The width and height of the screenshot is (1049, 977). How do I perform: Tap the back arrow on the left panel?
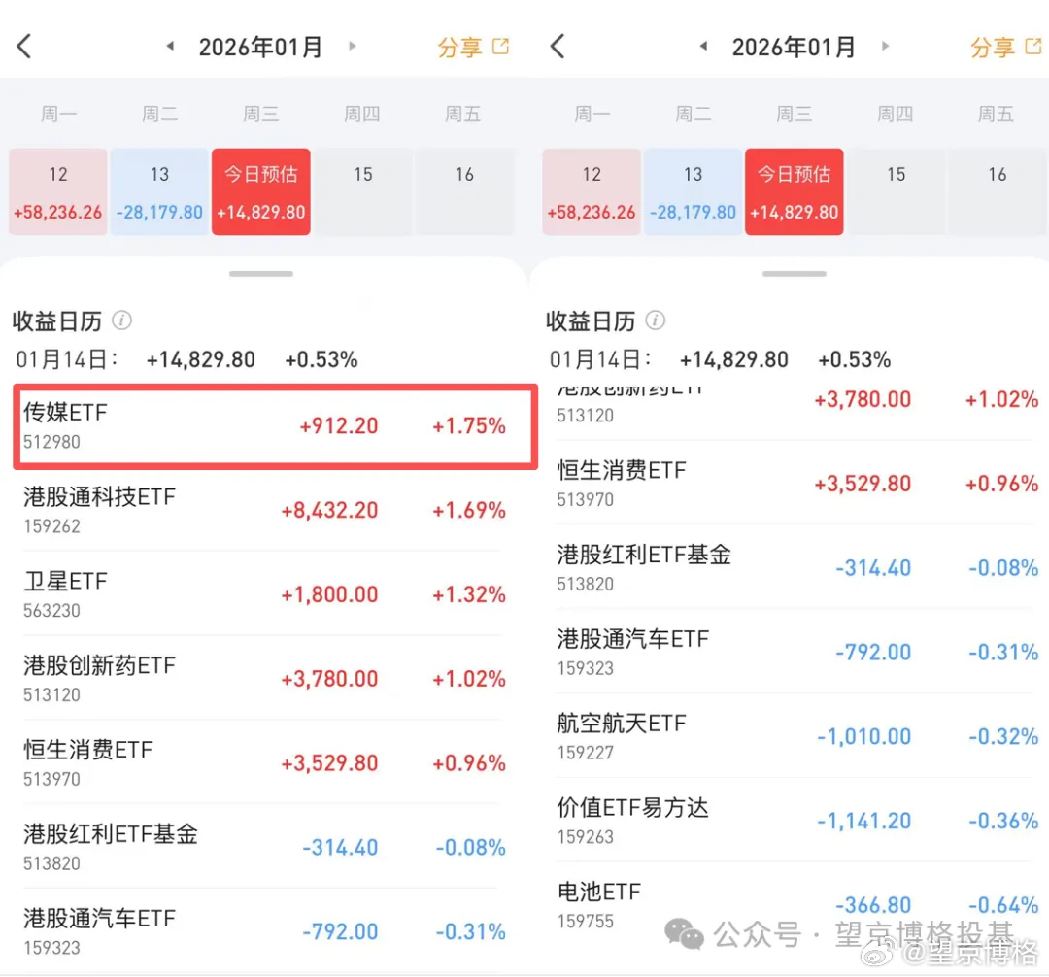pos(23,45)
